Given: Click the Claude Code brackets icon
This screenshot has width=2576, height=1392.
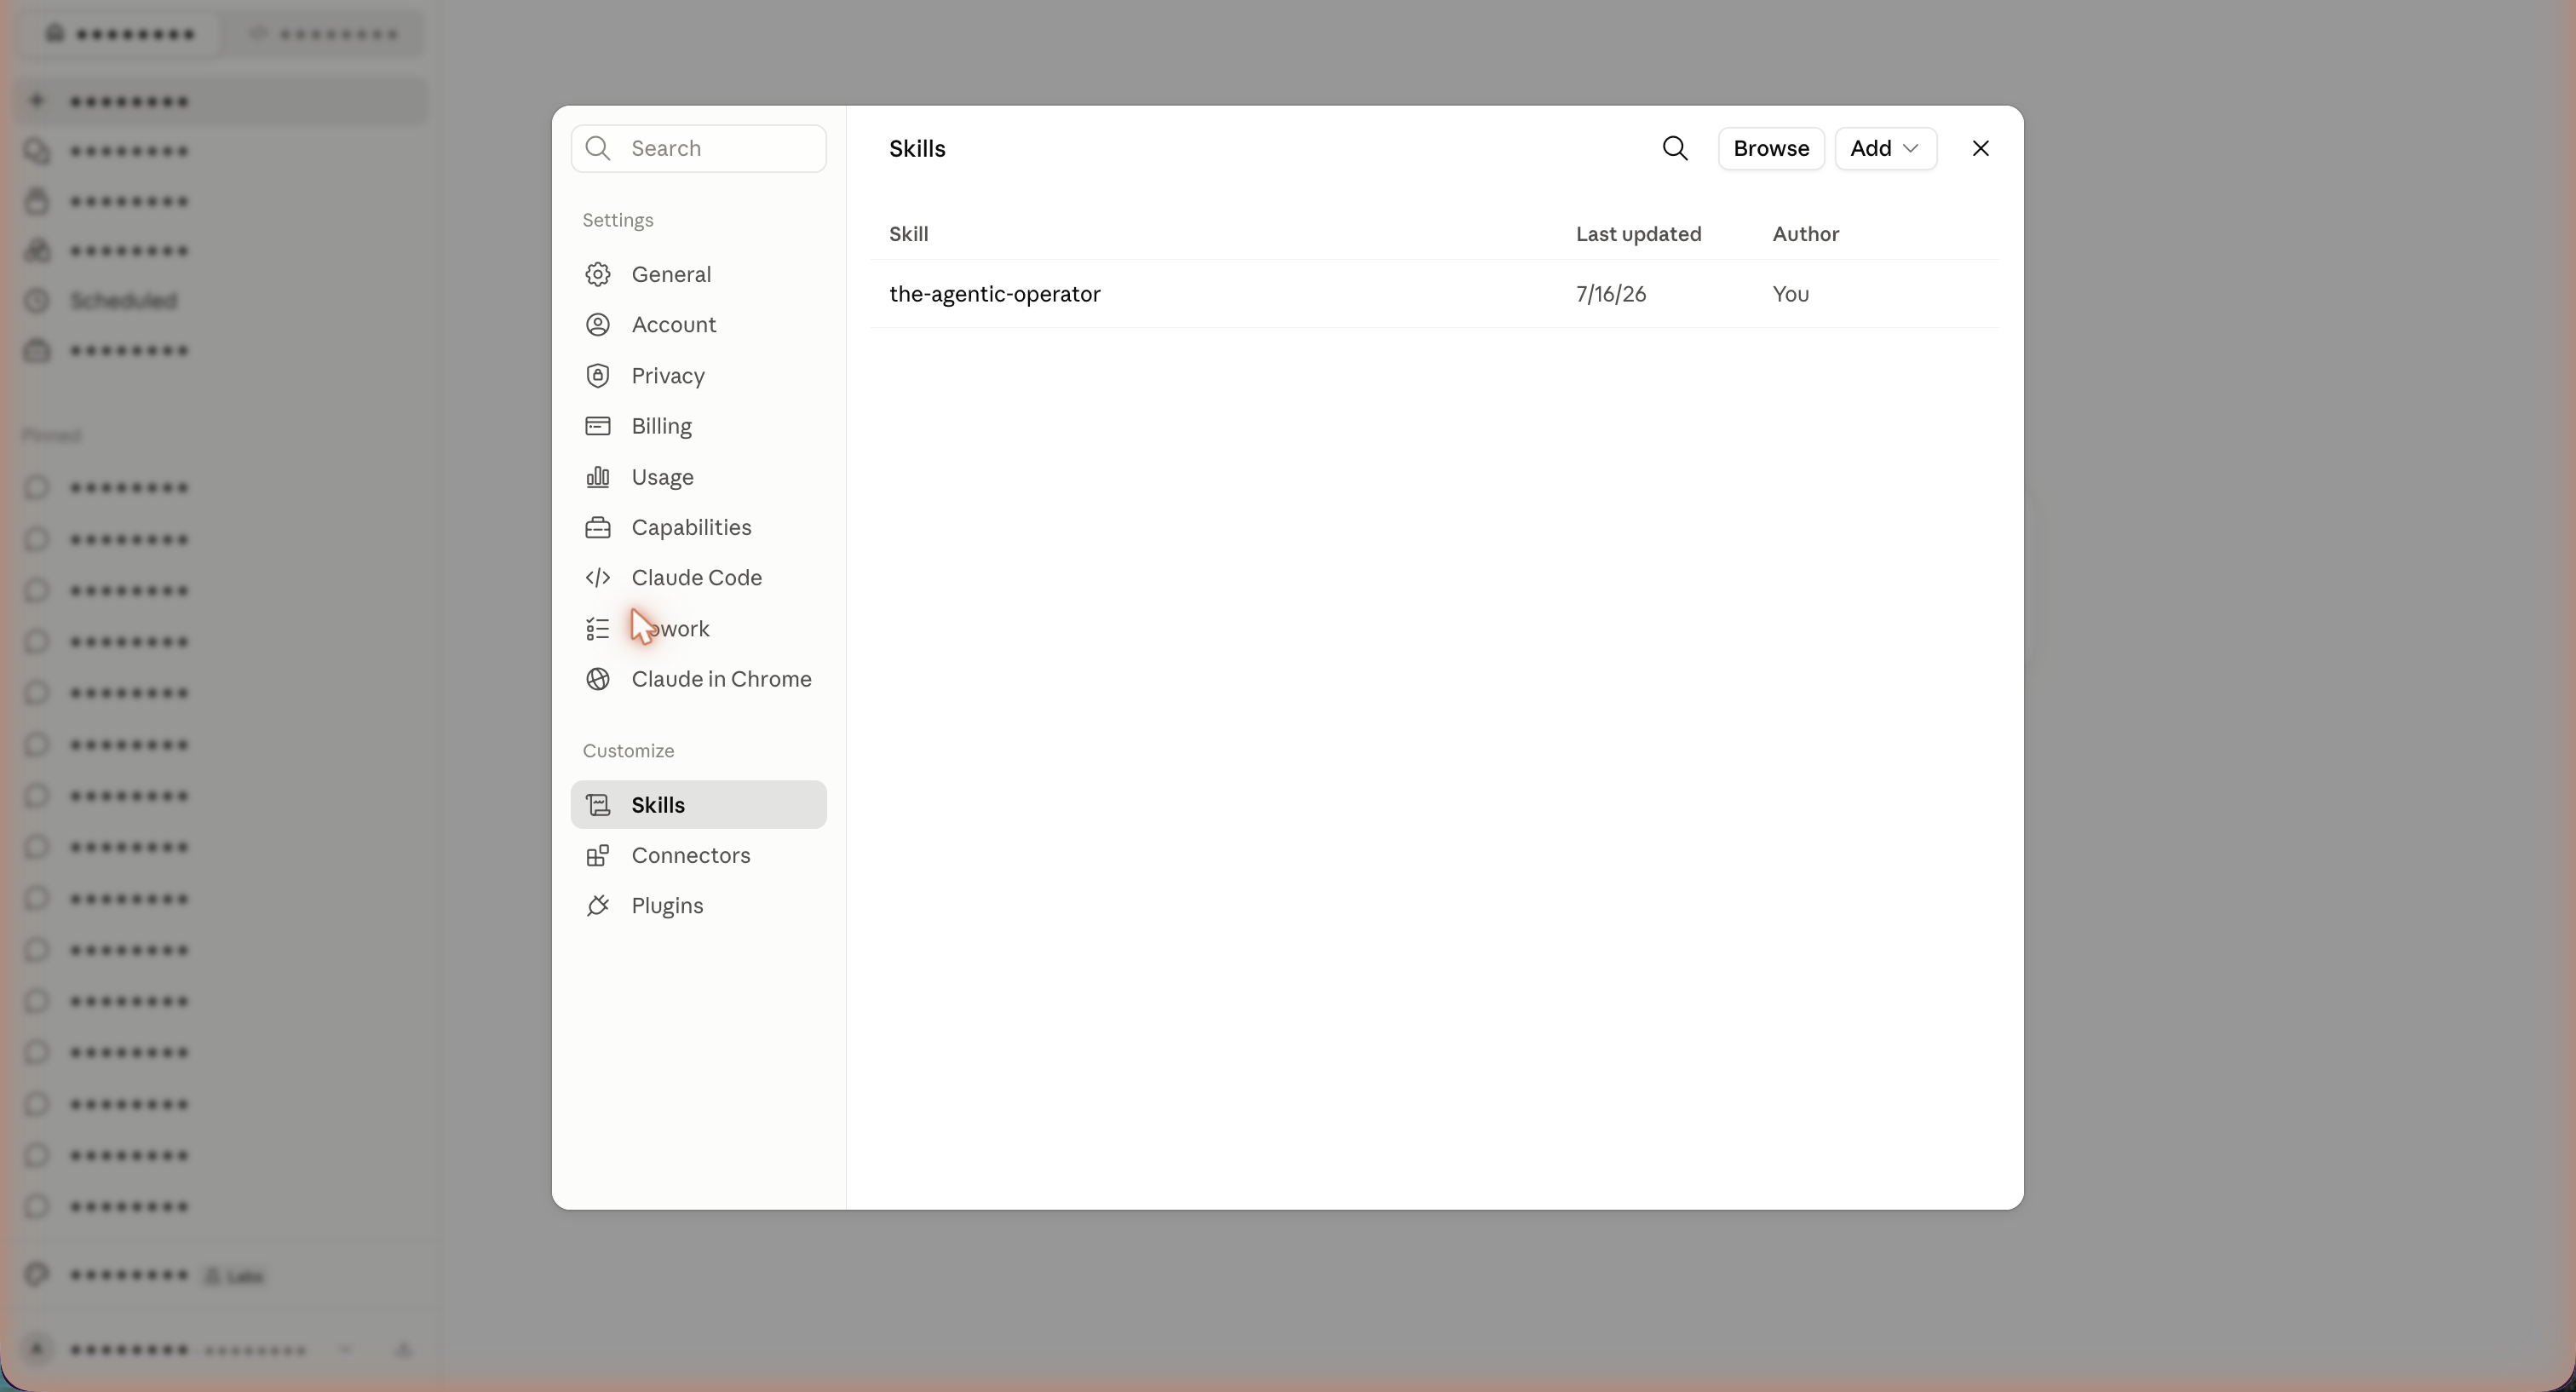Looking at the screenshot, I should [598, 578].
